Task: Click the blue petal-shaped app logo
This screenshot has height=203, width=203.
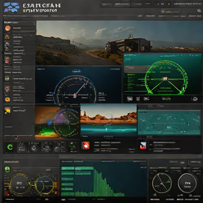Action: tap(11, 7)
